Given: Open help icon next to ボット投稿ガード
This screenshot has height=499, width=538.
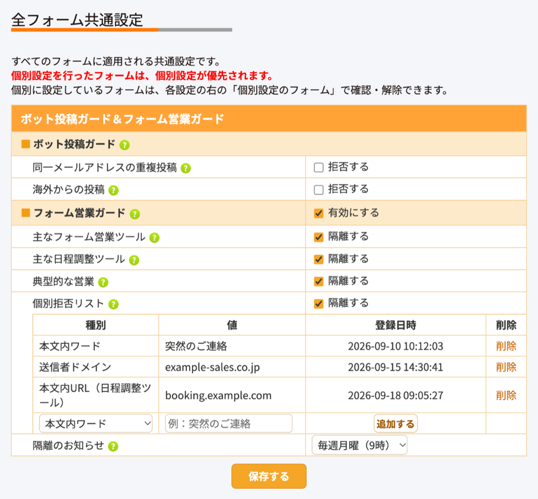Looking at the screenshot, I should [x=125, y=145].
